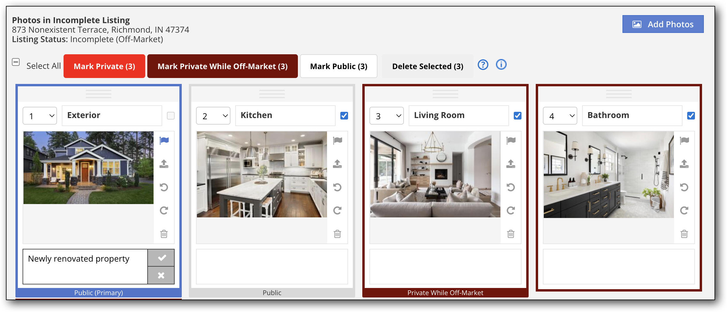The height and width of the screenshot is (312, 727).
Task: Toggle the Select All checkbox
Action: point(16,62)
